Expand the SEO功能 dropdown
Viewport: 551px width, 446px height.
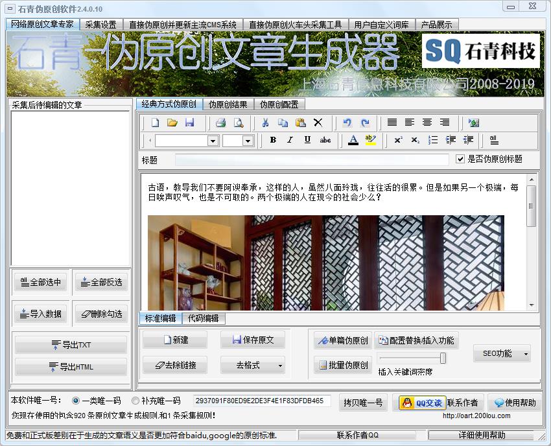pyautogui.click(x=525, y=354)
